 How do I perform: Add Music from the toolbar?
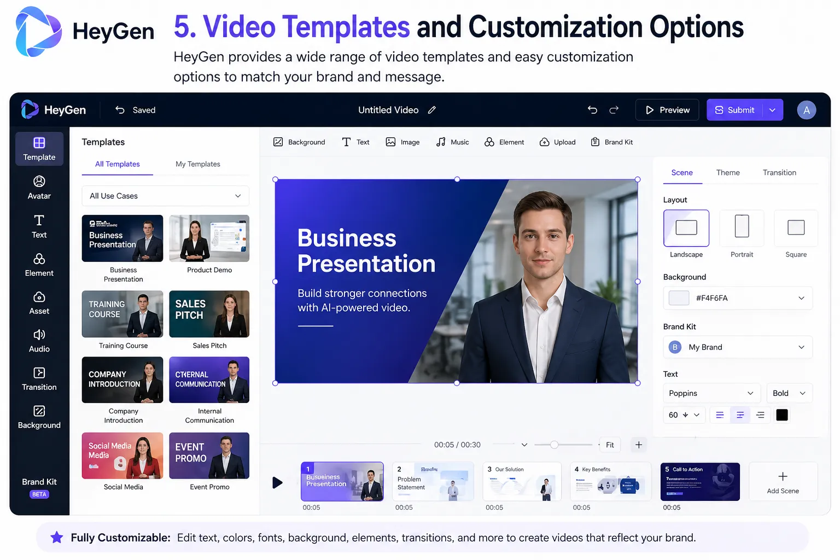pyautogui.click(x=452, y=142)
